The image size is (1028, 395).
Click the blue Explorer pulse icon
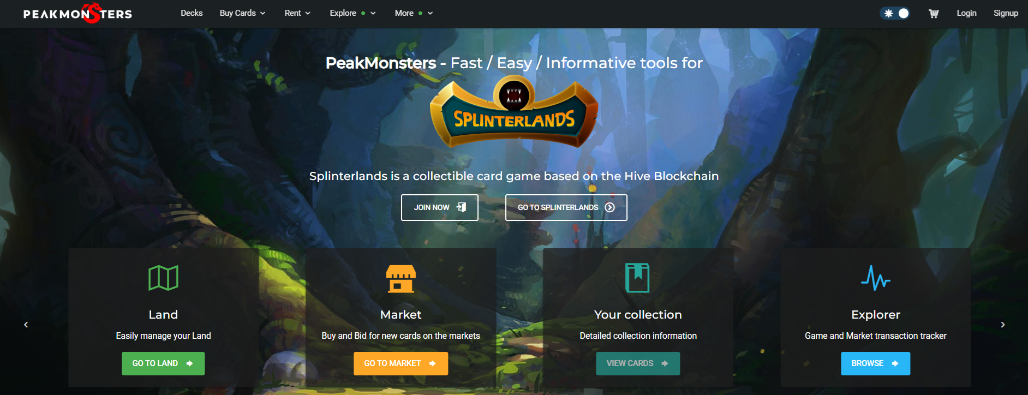click(x=875, y=278)
